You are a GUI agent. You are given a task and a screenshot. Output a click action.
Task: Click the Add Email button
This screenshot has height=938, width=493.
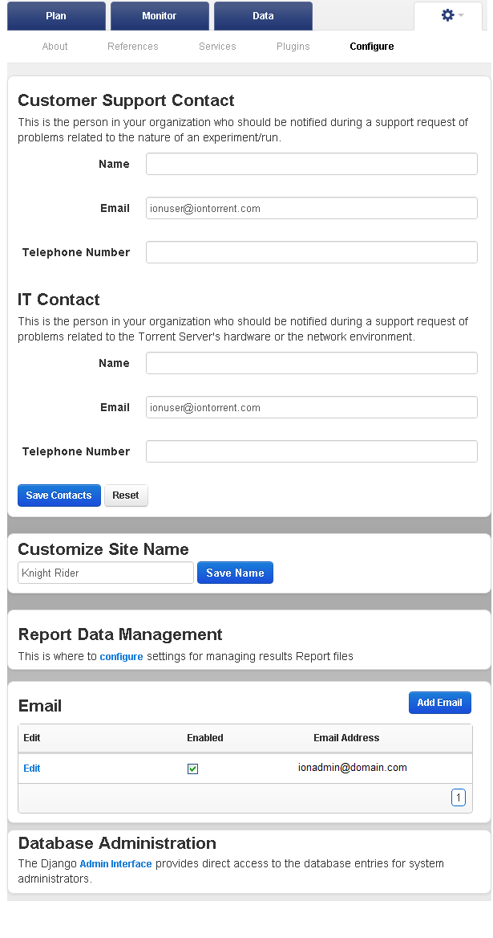[x=440, y=703]
